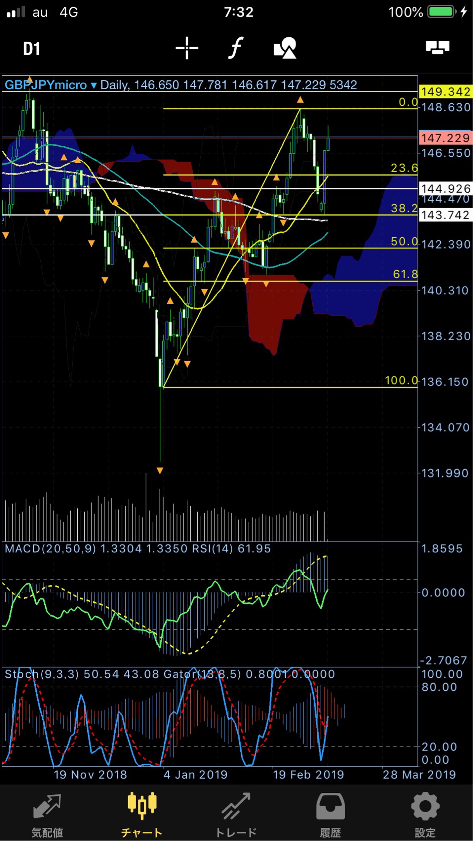Tap the fractal arrow below the January low
Screen dimensions: 473x841
(x=160, y=470)
